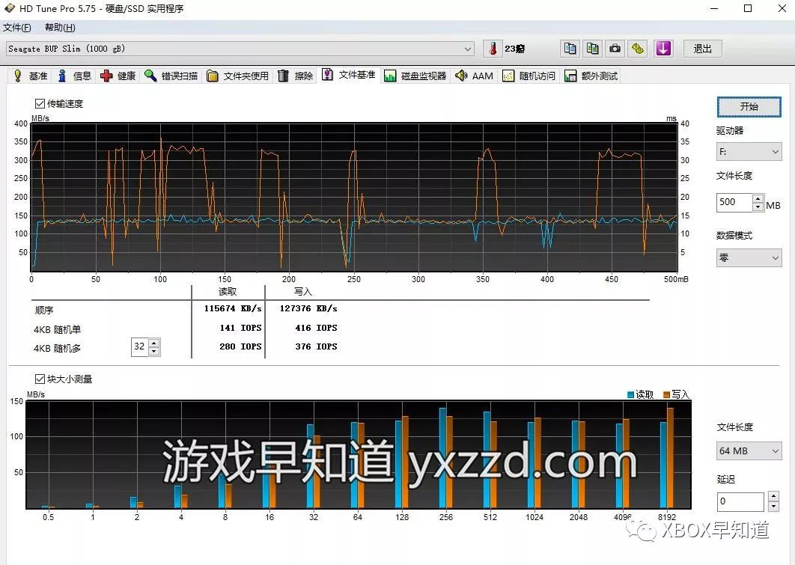Increase the 4KB 随机多 spinner value
This screenshot has height=565, width=795.
pos(152,343)
